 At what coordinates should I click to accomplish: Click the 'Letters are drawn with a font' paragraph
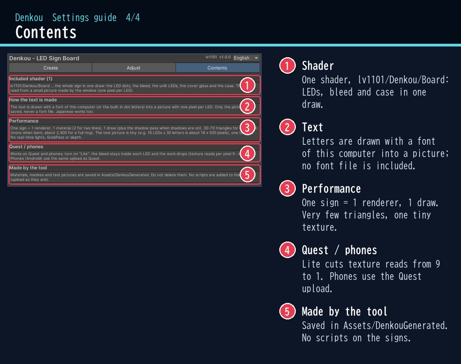click(375, 153)
